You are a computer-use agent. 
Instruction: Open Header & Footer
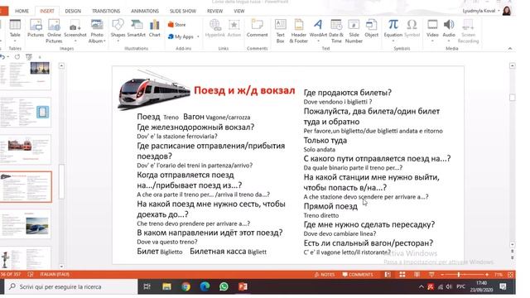click(x=298, y=31)
